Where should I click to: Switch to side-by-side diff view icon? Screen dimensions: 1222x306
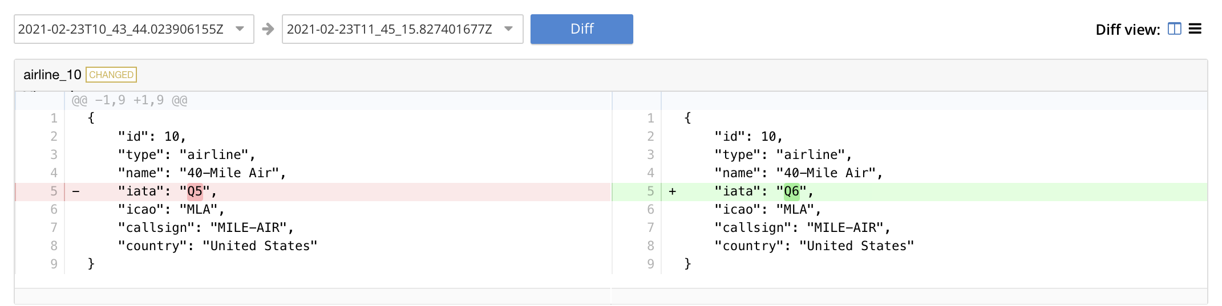[x=1174, y=29]
